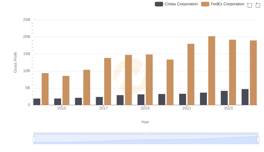Click the 2021 x-axis label

pos(187,108)
